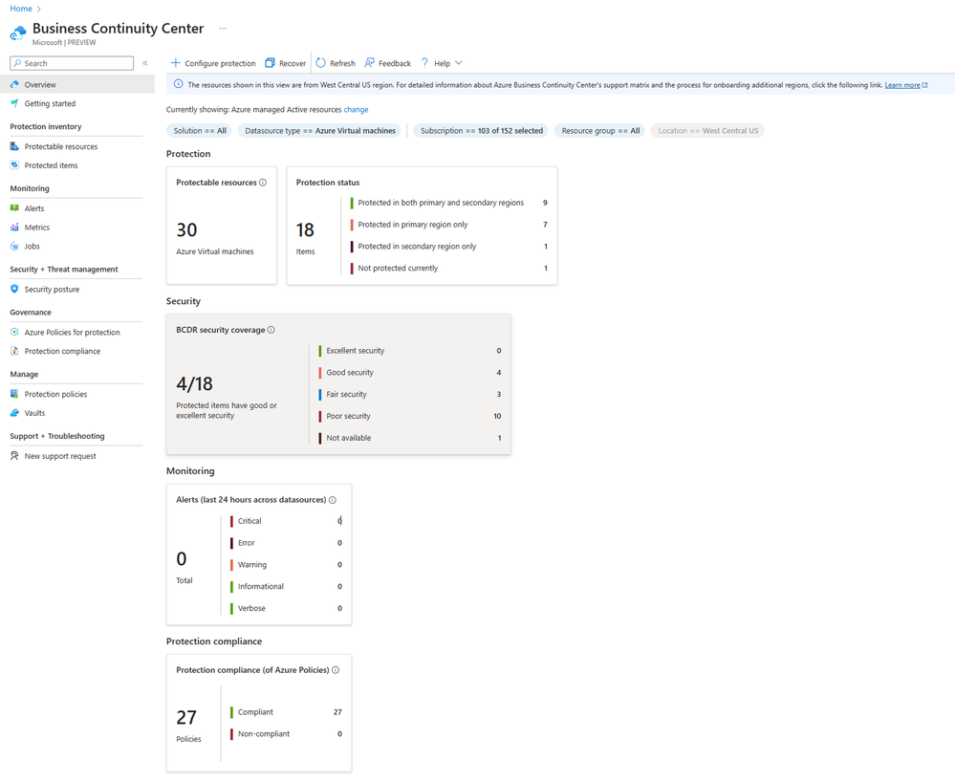The width and height of the screenshot is (955, 782).
Task: Click the Security posture shield icon
Action: coord(14,290)
